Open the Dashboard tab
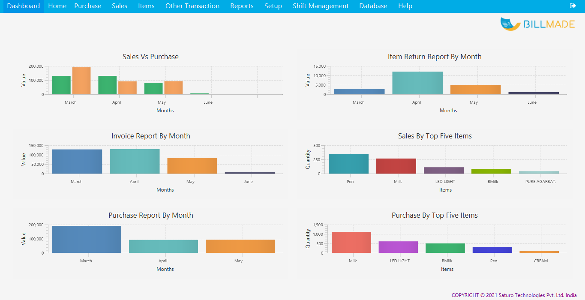585x300 pixels. click(x=23, y=6)
